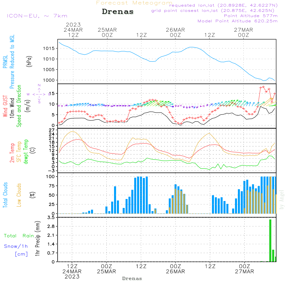Click the '12Z 24MAR 2023' bottom axis label
Image resolution: width=288 pixels, height=288 pixels.
tap(72, 272)
